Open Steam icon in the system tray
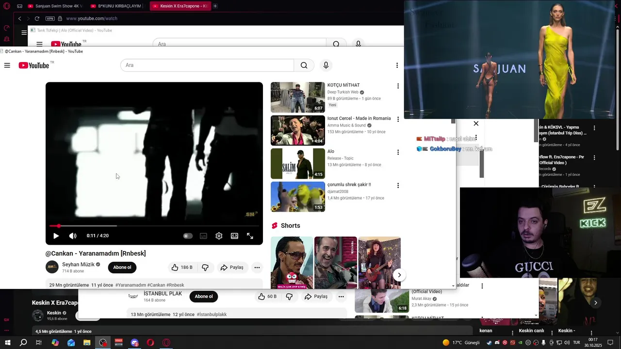Viewport: 621px width, 349px height. [489, 343]
